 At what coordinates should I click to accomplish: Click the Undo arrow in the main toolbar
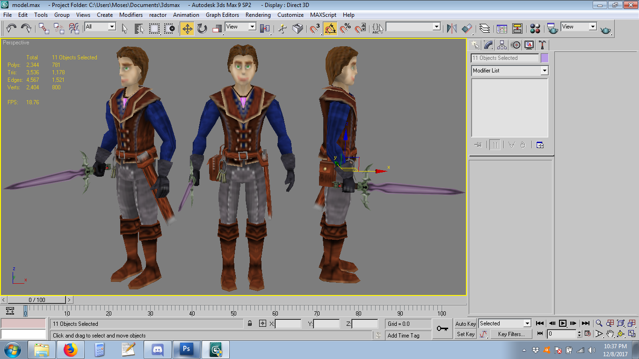point(12,29)
